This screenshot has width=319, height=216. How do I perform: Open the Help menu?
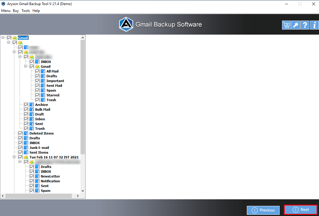36,10
